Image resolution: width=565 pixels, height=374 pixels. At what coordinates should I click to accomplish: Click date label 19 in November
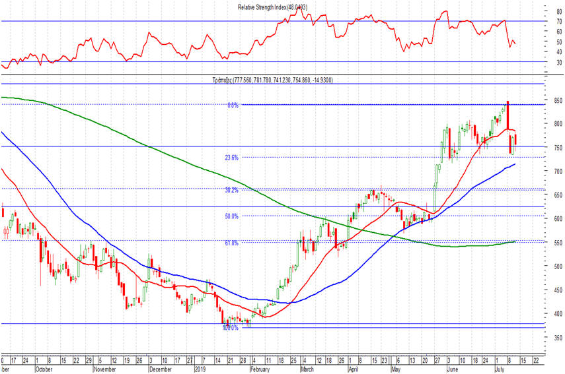pos(127,361)
